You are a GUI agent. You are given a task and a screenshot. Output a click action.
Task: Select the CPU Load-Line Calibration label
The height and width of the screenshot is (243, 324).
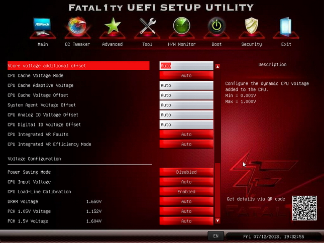click(39, 192)
